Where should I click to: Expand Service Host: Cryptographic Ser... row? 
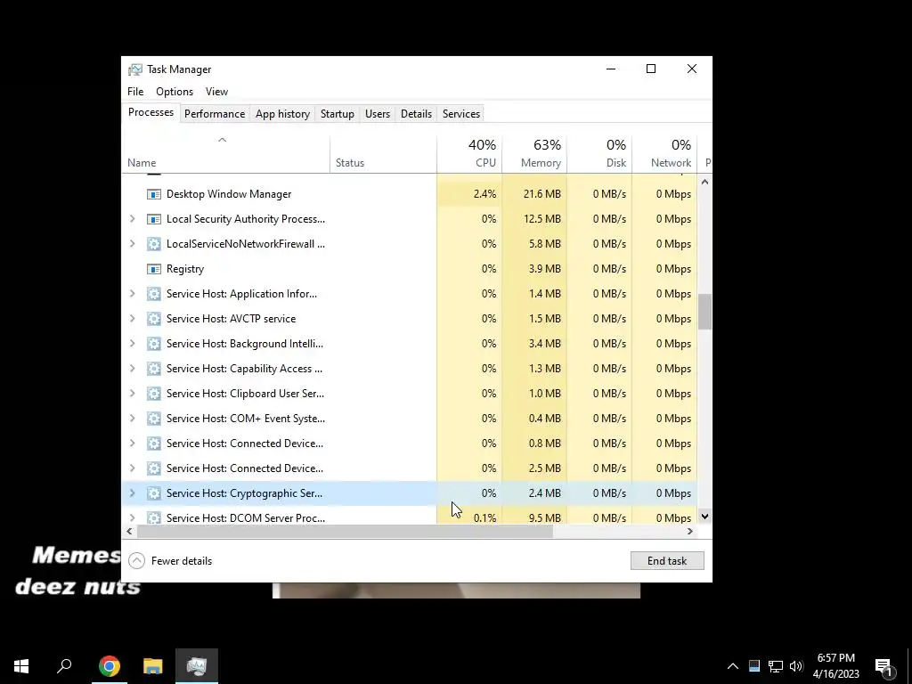pyautogui.click(x=132, y=493)
